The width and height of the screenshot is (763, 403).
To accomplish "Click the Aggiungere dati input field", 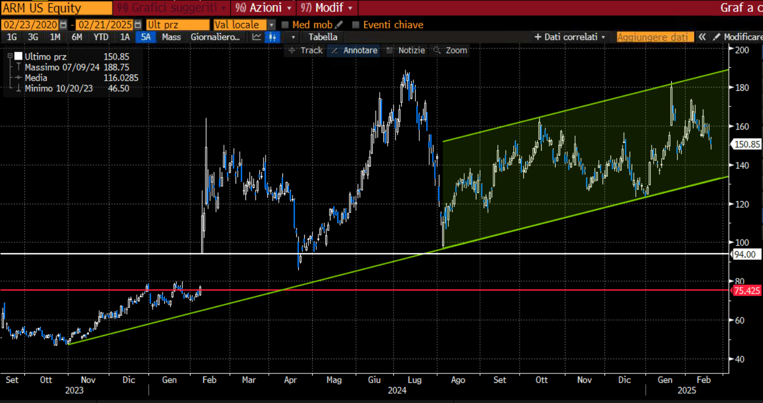I will tap(654, 37).
